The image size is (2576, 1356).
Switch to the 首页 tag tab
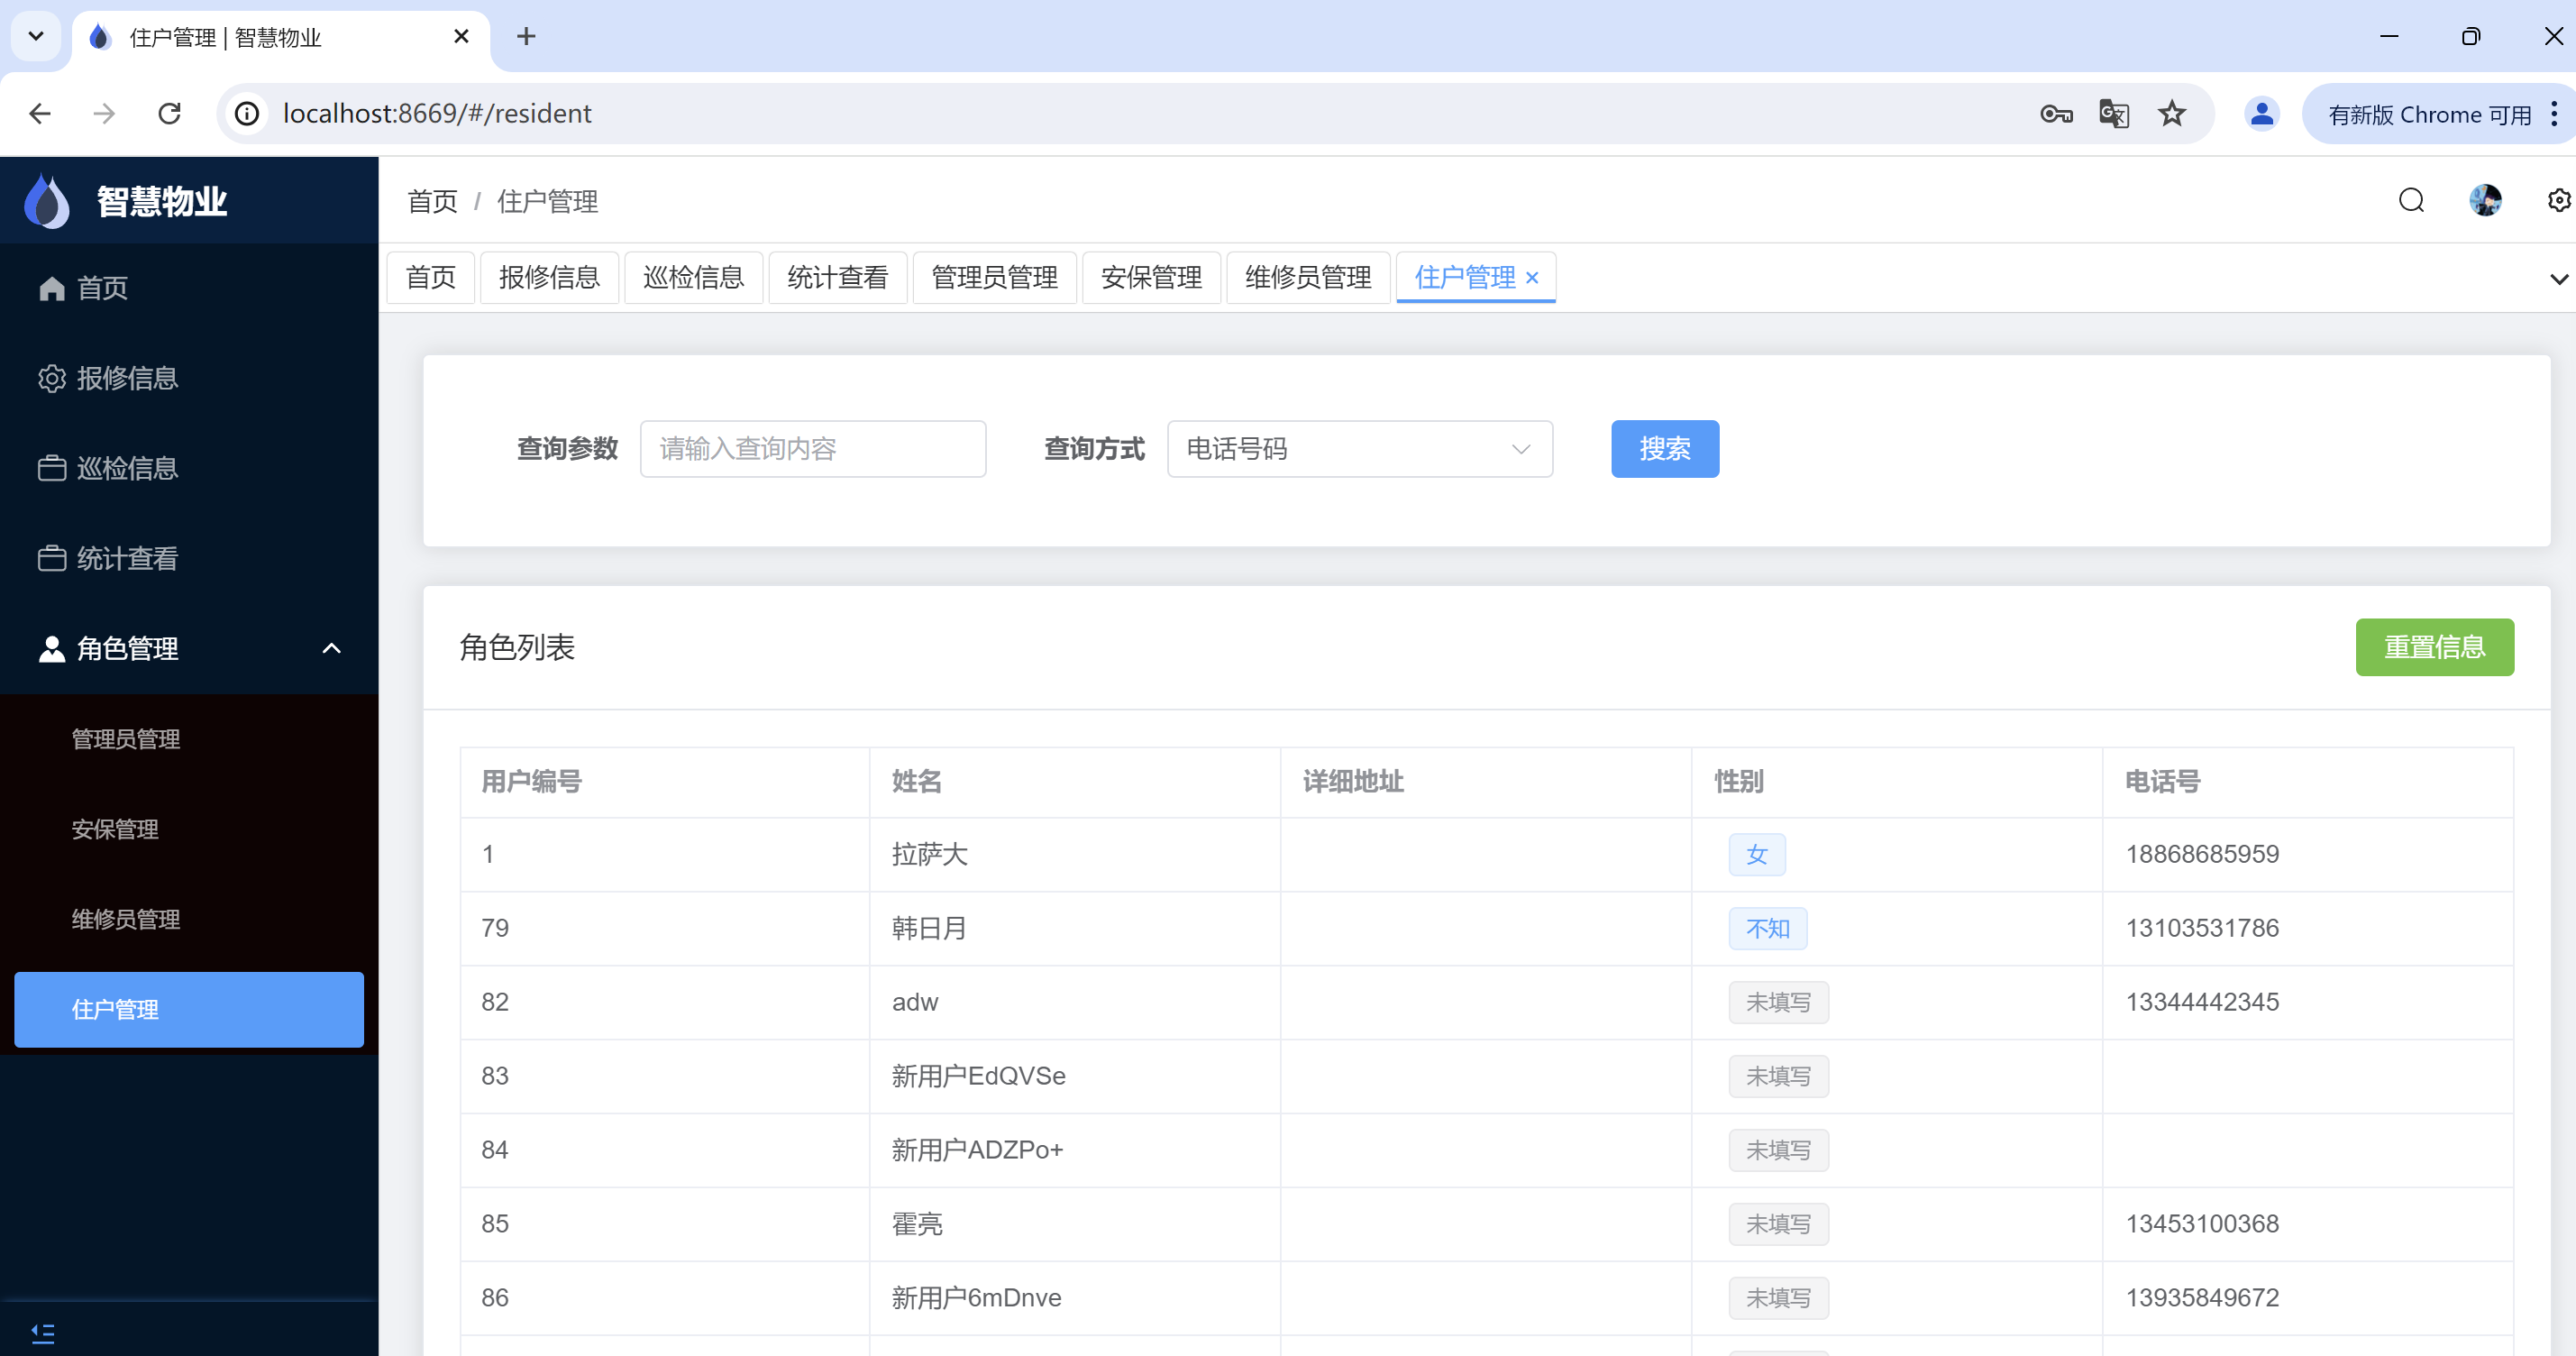tap(431, 278)
